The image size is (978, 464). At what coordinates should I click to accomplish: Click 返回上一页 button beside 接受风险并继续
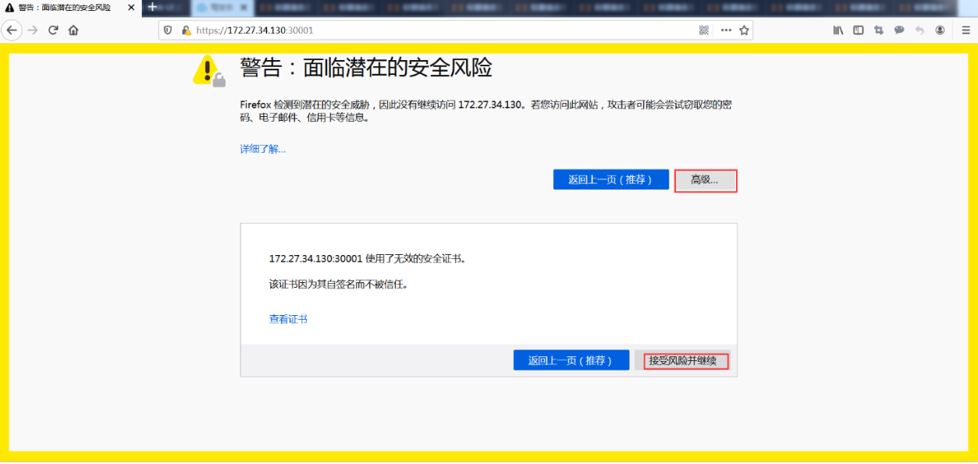click(x=571, y=360)
